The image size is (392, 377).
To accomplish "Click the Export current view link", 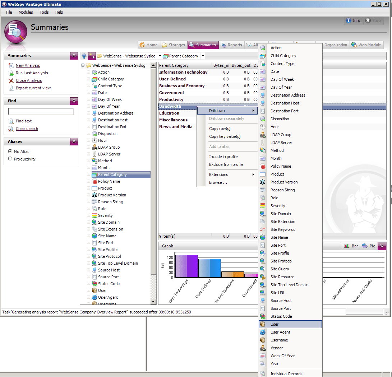I will coord(33,88).
